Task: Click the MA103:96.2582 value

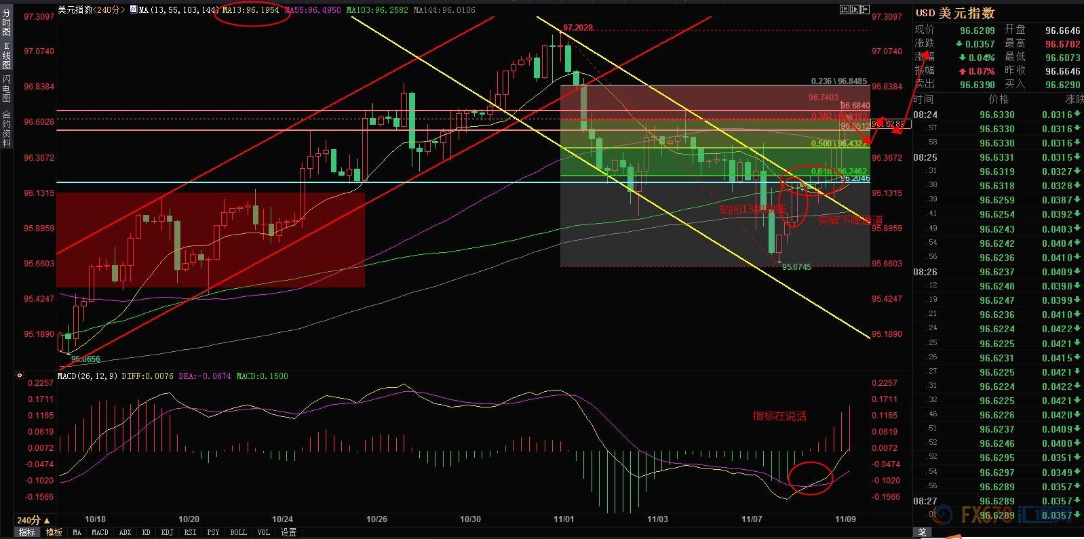Action: pyautogui.click(x=377, y=10)
